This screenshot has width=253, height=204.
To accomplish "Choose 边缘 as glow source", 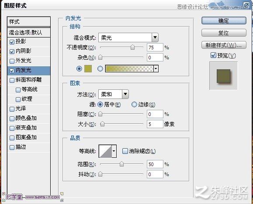I will [134, 105].
